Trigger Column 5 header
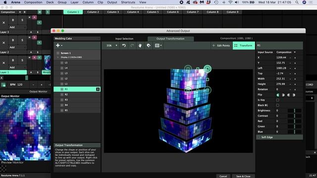Viewport: 317px width, 178px height. [x=153, y=12]
